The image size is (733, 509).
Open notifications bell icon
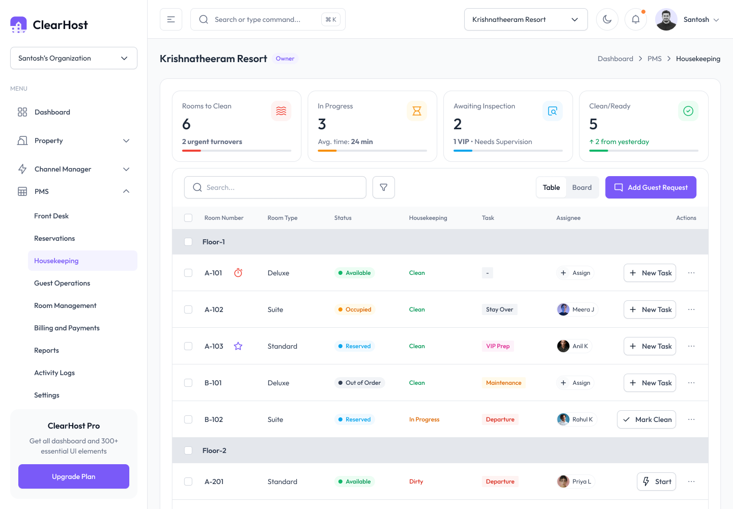[x=635, y=19]
